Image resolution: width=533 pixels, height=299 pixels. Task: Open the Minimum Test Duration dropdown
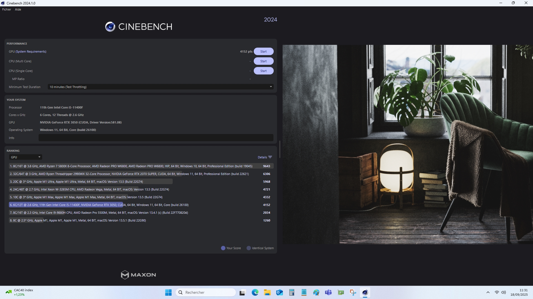(160, 87)
